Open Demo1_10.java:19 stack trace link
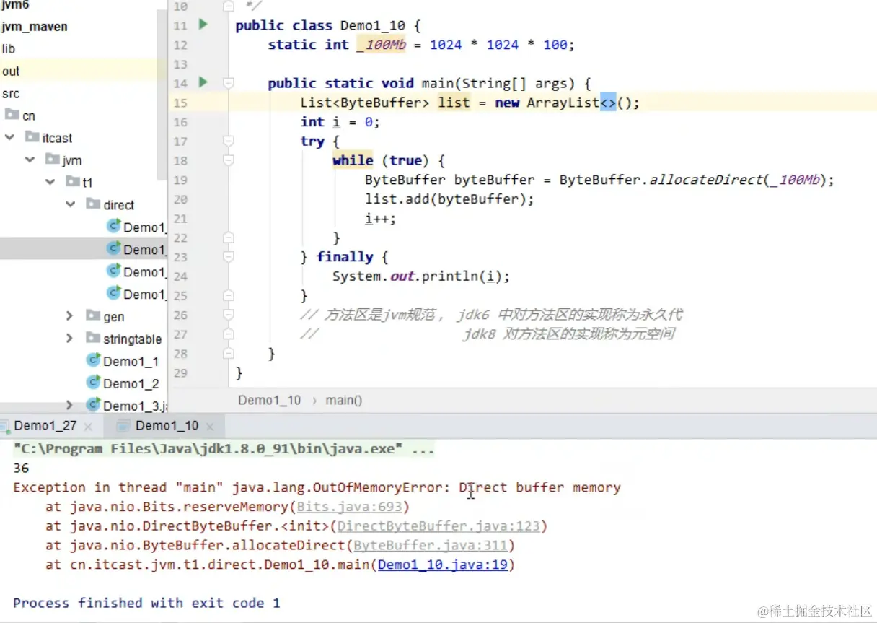The width and height of the screenshot is (877, 623). 443,565
